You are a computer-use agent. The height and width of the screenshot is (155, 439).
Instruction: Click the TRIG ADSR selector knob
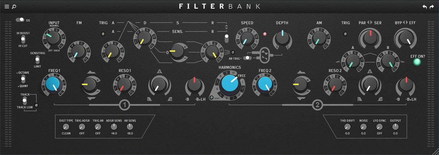82,127
